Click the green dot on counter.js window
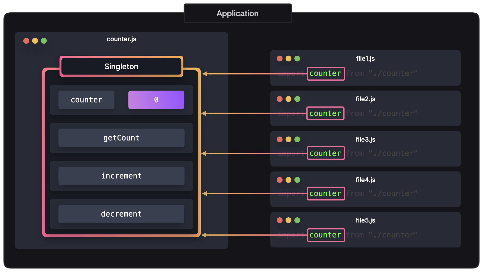483x272 pixels. [44, 41]
